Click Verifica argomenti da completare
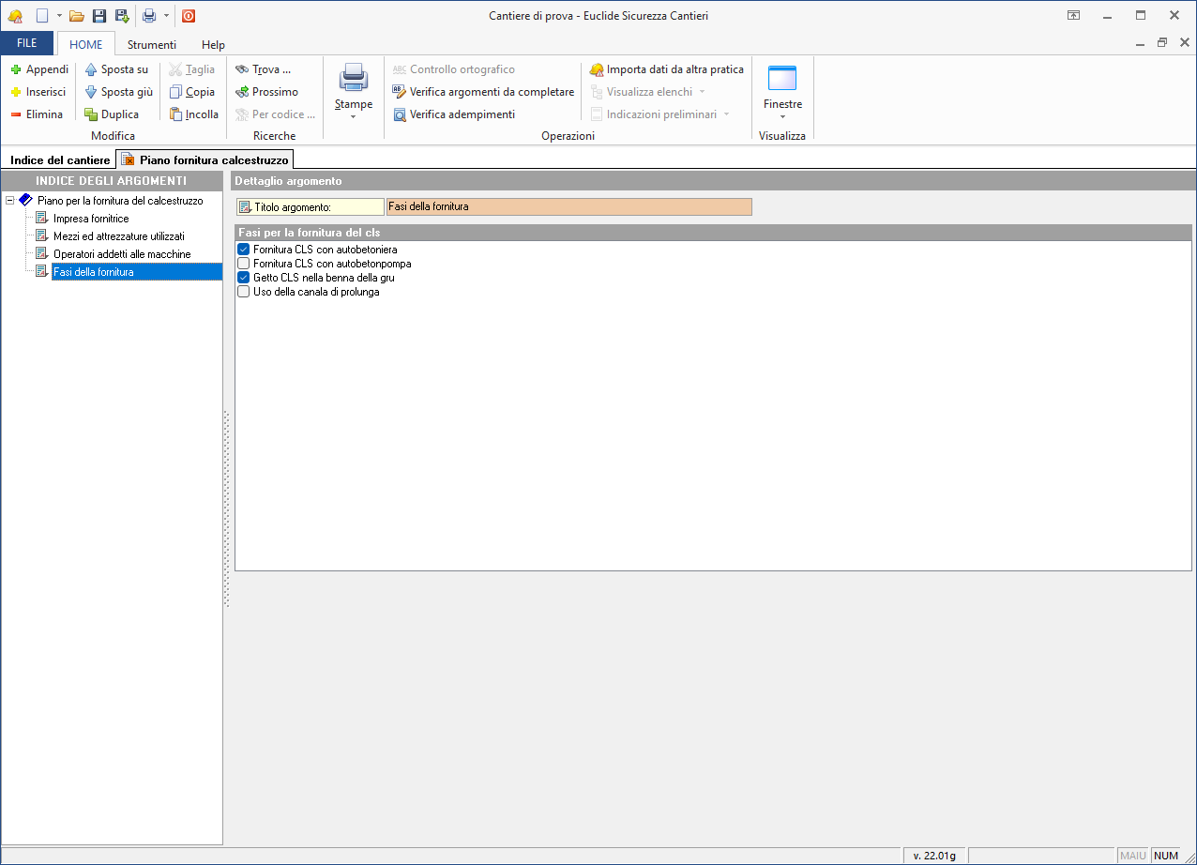 point(483,92)
